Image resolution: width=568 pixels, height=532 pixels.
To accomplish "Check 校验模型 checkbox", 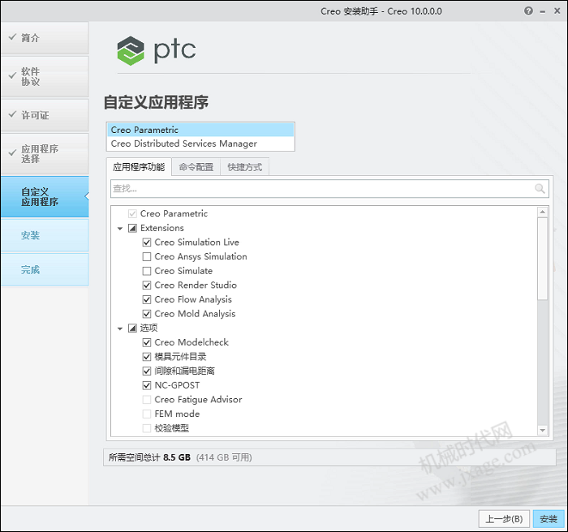I will point(147,428).
